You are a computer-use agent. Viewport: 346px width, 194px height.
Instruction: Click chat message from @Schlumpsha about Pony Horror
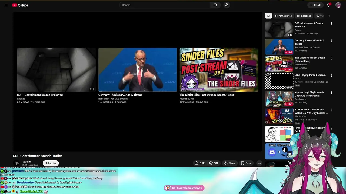pyautogui.click(x=51, y=178)
